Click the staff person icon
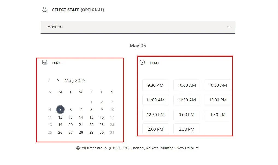This screenshot has width=278, height=165. (x=45, y=10)
